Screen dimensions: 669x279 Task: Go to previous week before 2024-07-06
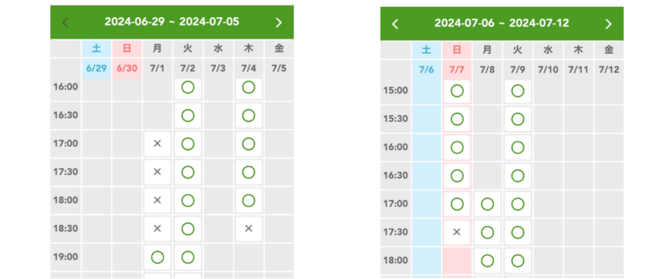point(395,24)
